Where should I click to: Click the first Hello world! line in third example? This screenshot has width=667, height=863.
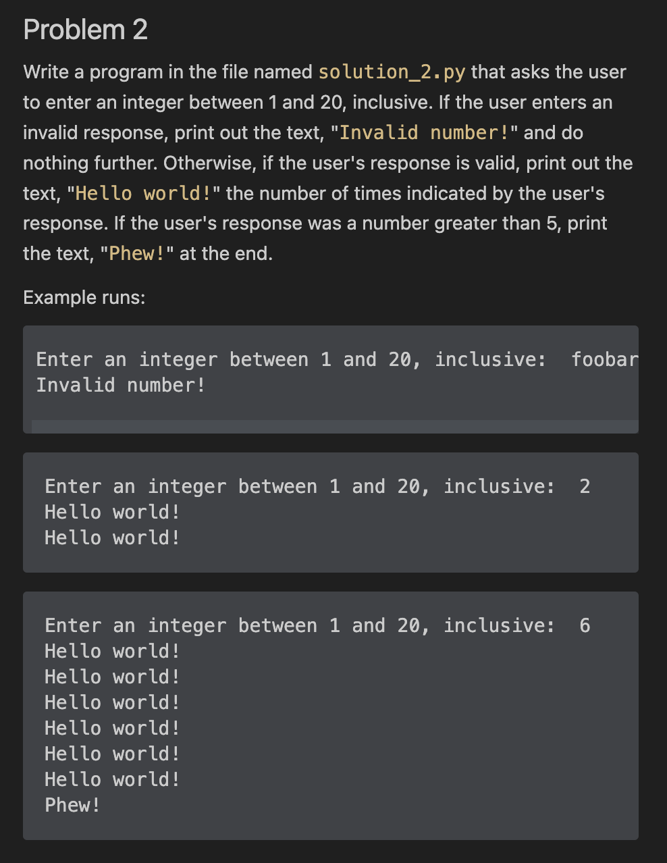[112, 651]
